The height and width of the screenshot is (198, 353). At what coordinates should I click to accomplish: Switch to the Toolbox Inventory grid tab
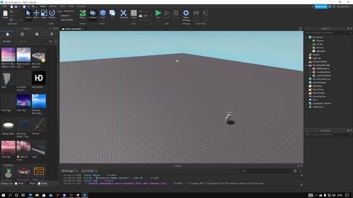coord(22,34)
